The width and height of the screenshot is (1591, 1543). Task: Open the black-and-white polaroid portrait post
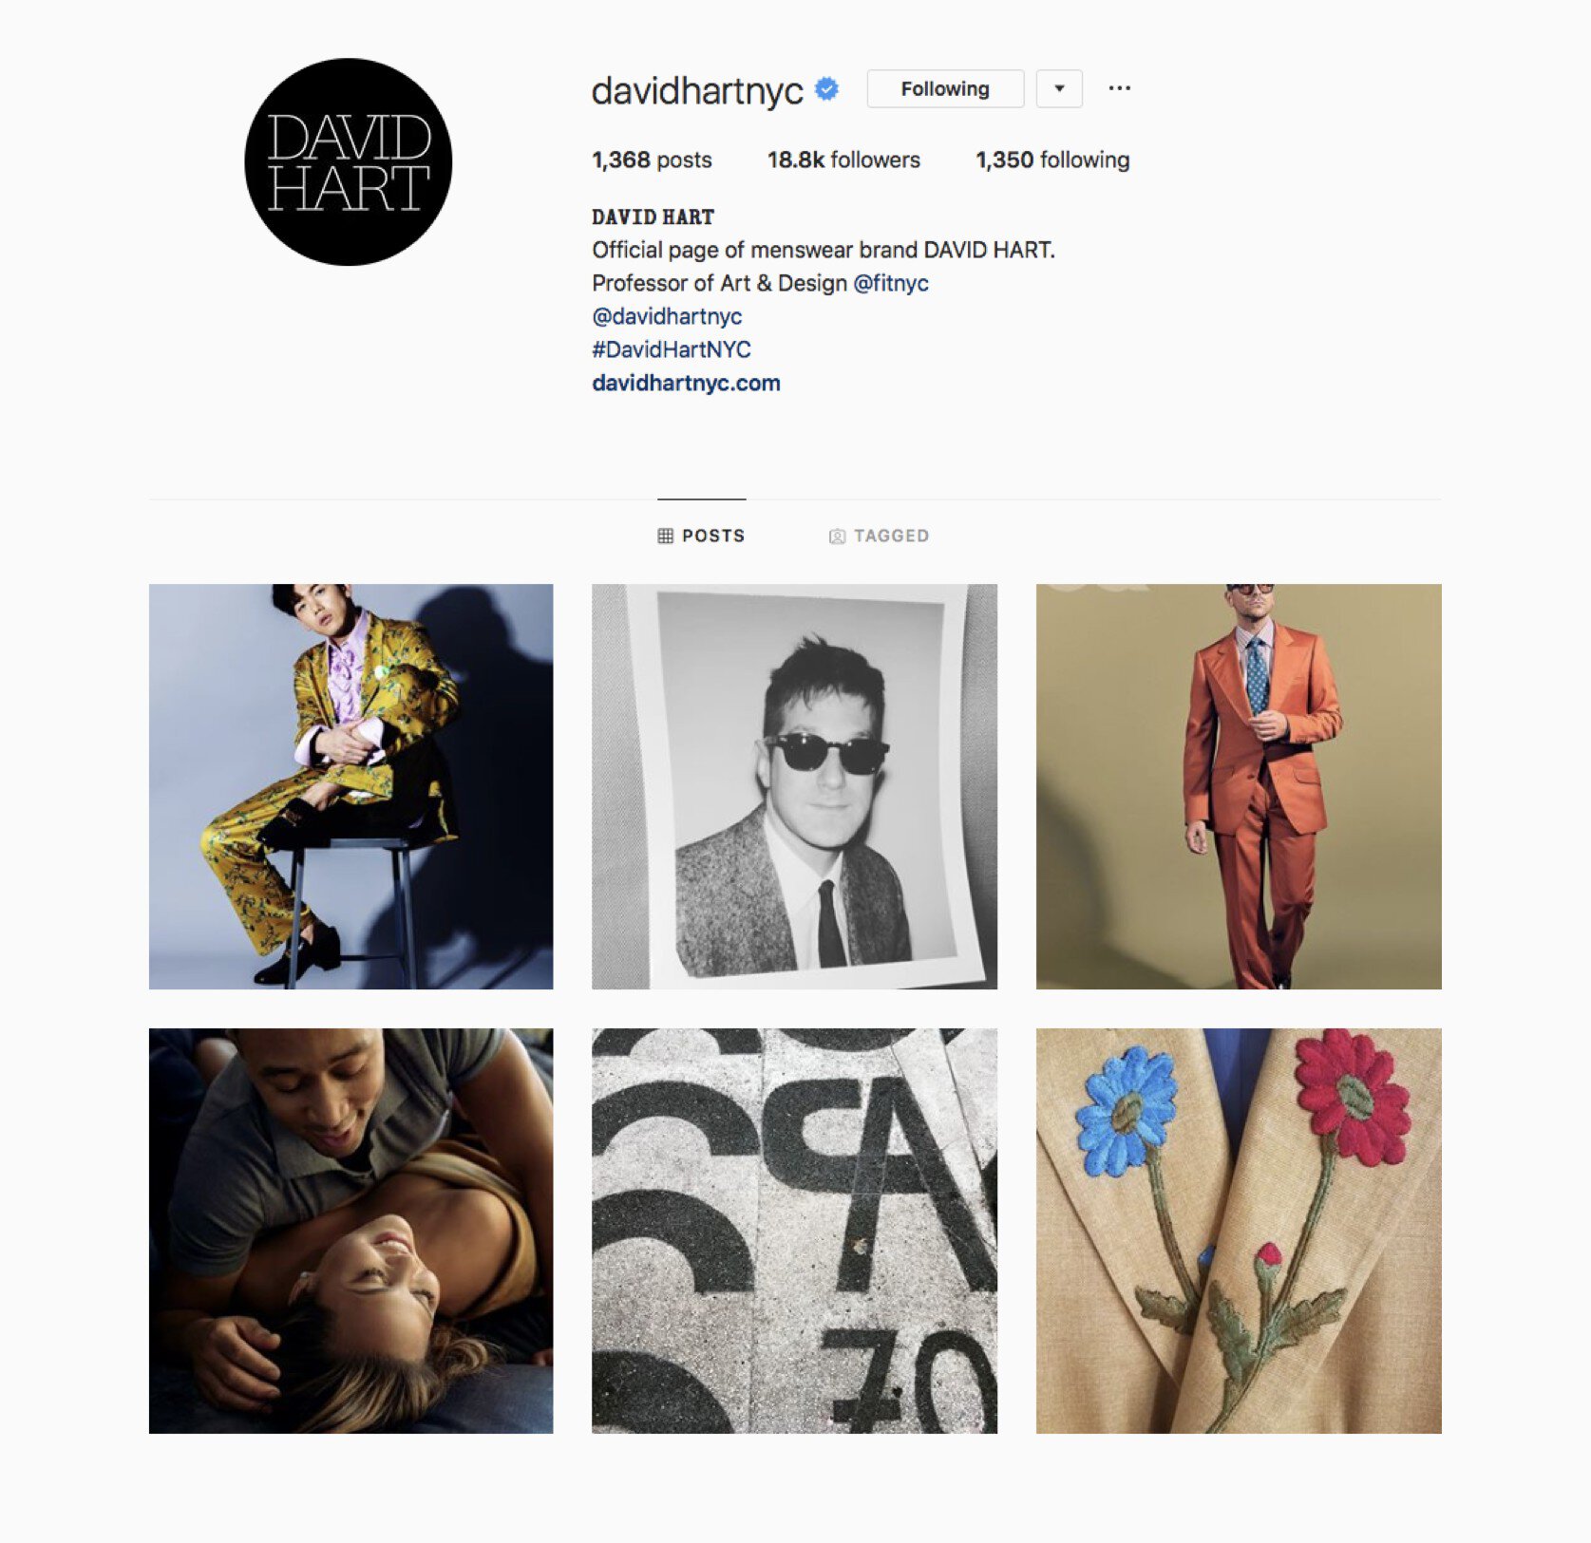(x=795, y=786)
